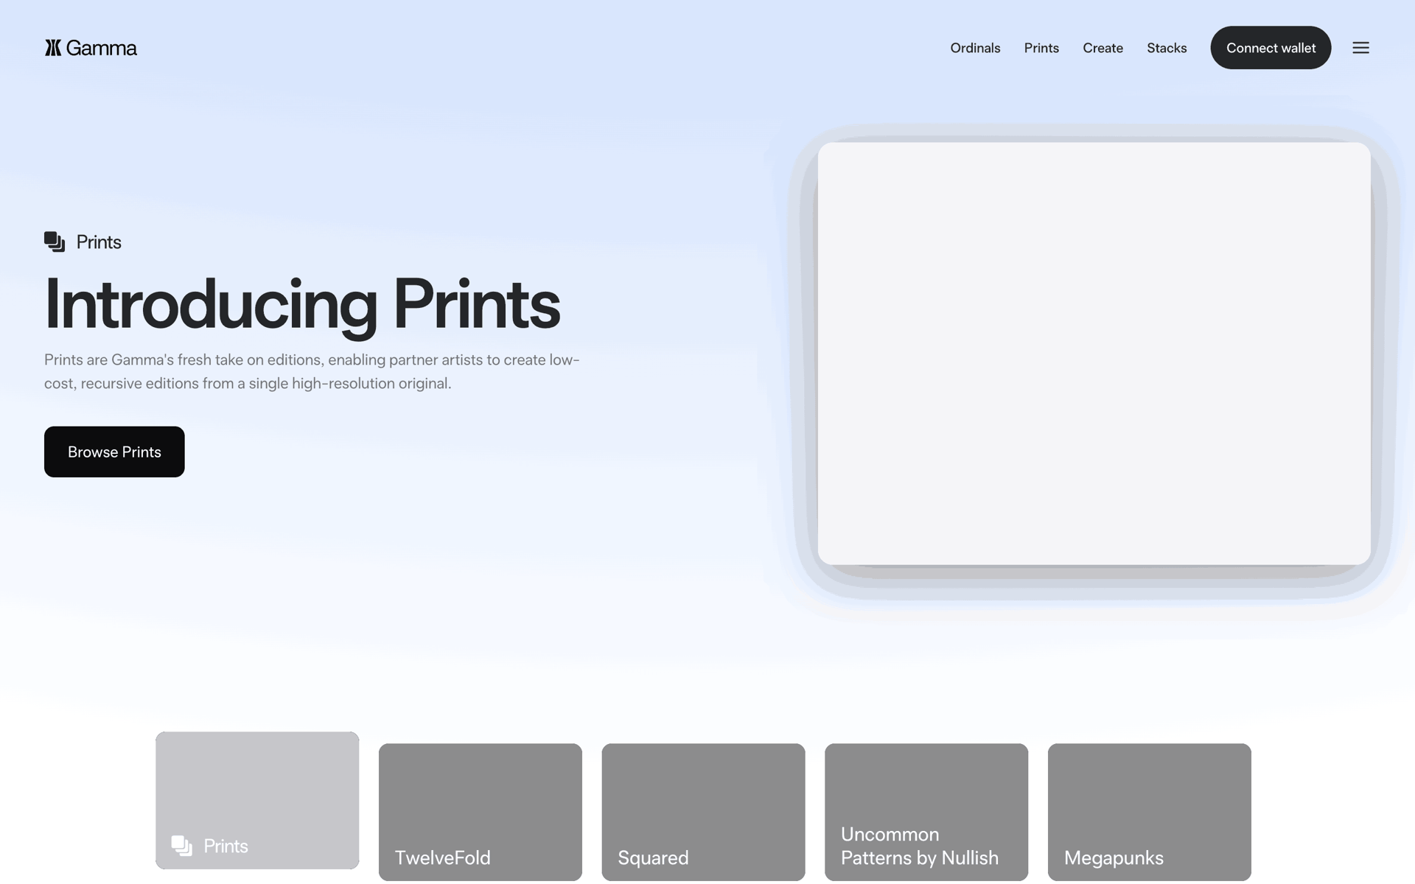Click the Connect wallet button
The height and width of the screenshot is (884, 1415).
pyautogui.click(x=1271, y=48)
